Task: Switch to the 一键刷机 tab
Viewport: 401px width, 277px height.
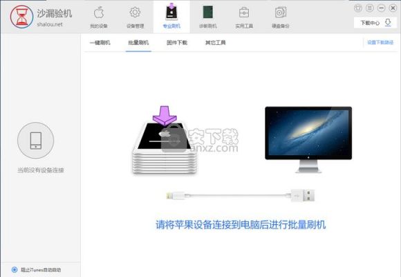Action: pyautogui.click(x=100, y=42)
